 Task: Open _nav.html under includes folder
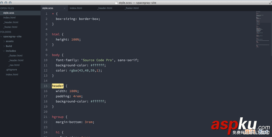point(14,65)
